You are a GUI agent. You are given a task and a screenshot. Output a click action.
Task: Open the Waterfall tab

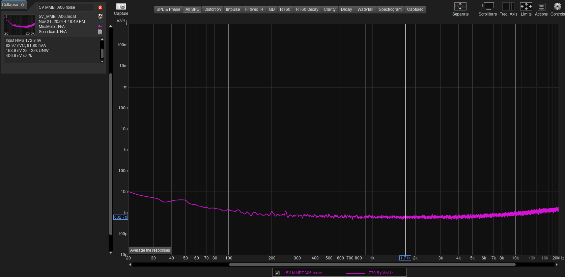pos(365,9)
